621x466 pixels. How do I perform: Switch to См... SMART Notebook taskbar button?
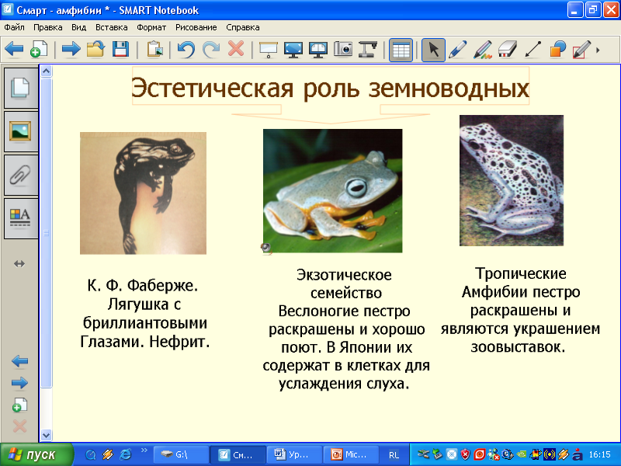[x=238, y=454]
